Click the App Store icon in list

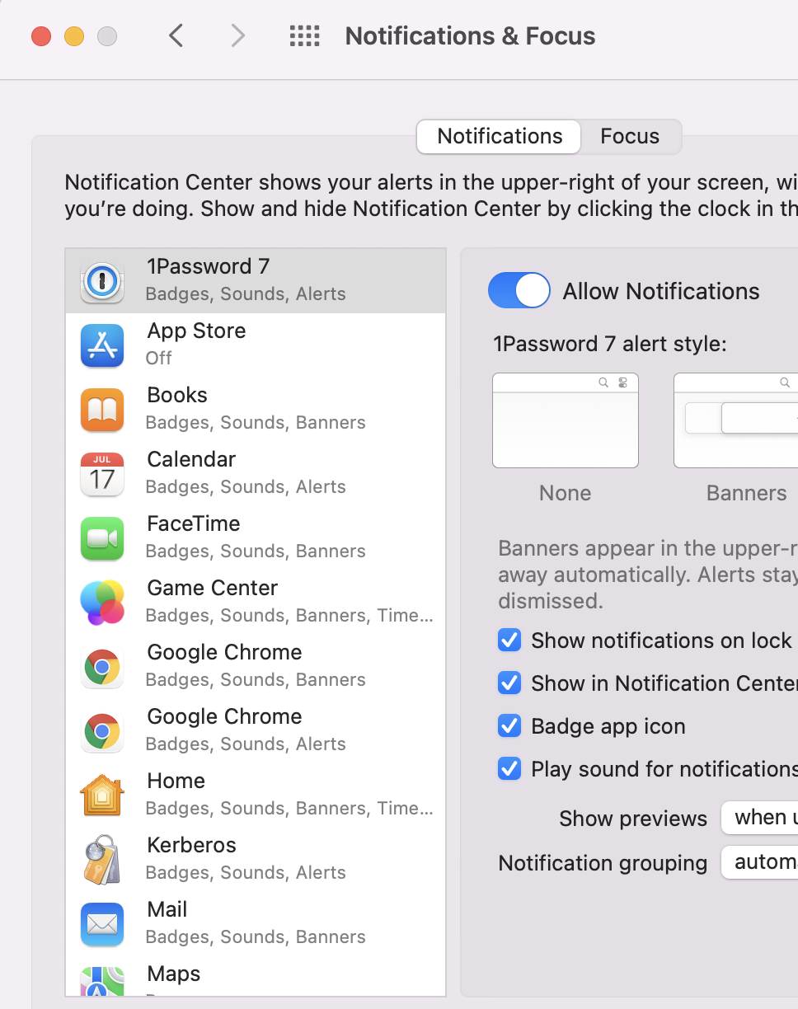click(102, 345)
